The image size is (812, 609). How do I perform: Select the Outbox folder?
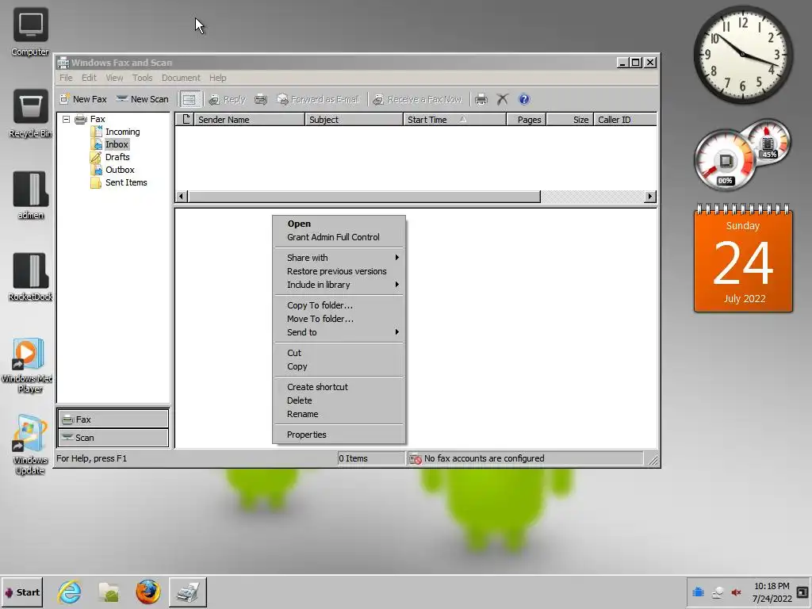[x=120, y=170]
